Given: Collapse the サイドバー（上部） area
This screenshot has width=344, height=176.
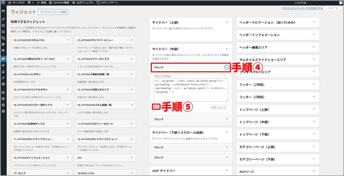Looking at the screenshot, I should click(x=227, y=22).
